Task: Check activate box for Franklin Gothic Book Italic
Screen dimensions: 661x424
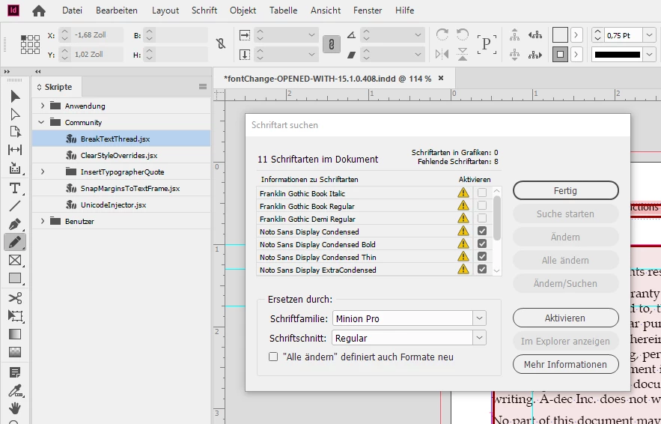Action: point(482,193)
